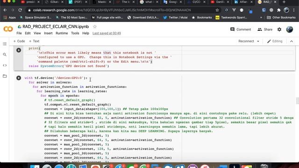Open the Tools menu
The width and height of the screenshot is (299, 168).
(75, 33)
